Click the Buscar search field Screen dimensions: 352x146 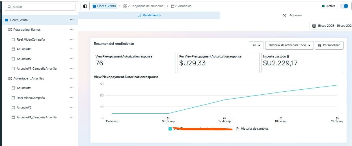pos(41,7)
